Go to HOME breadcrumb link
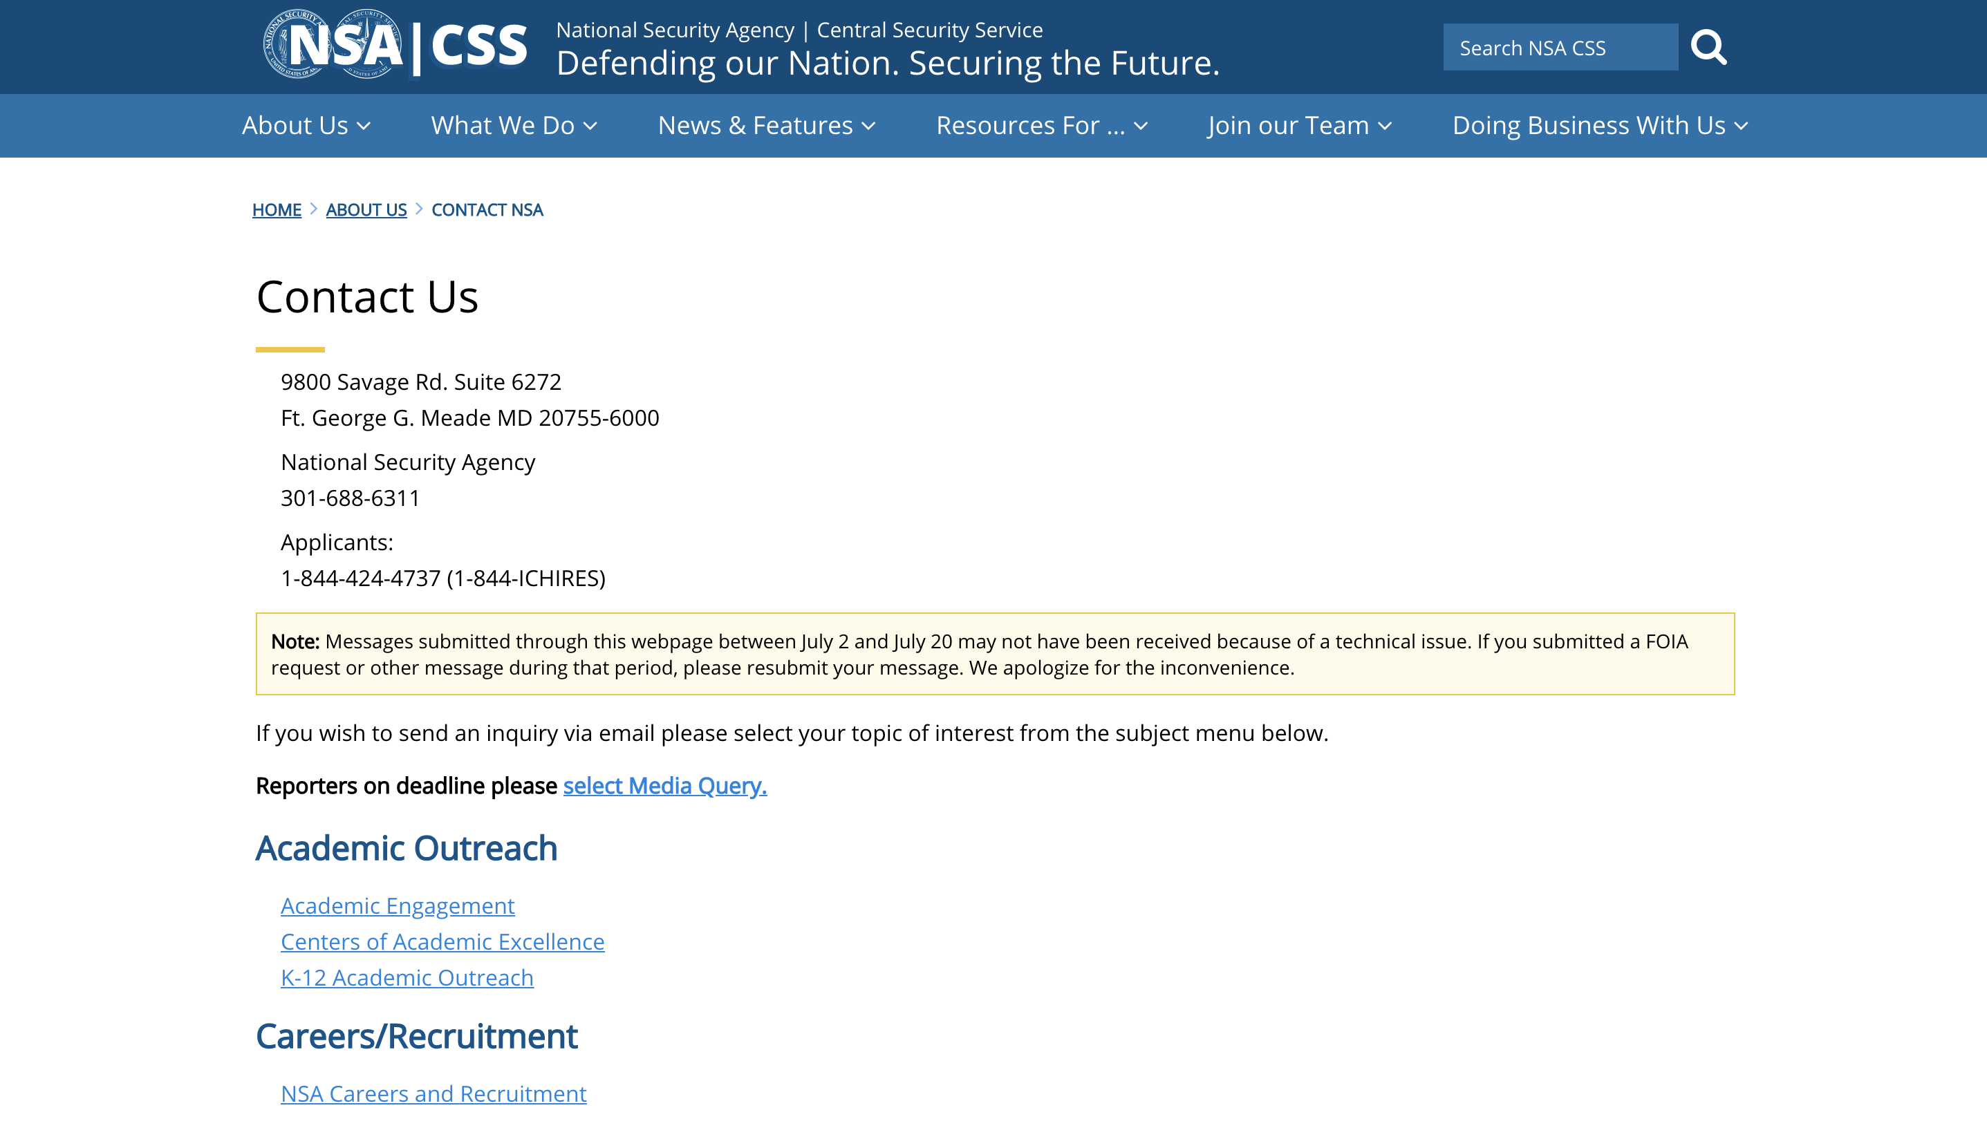 point(277,210)
